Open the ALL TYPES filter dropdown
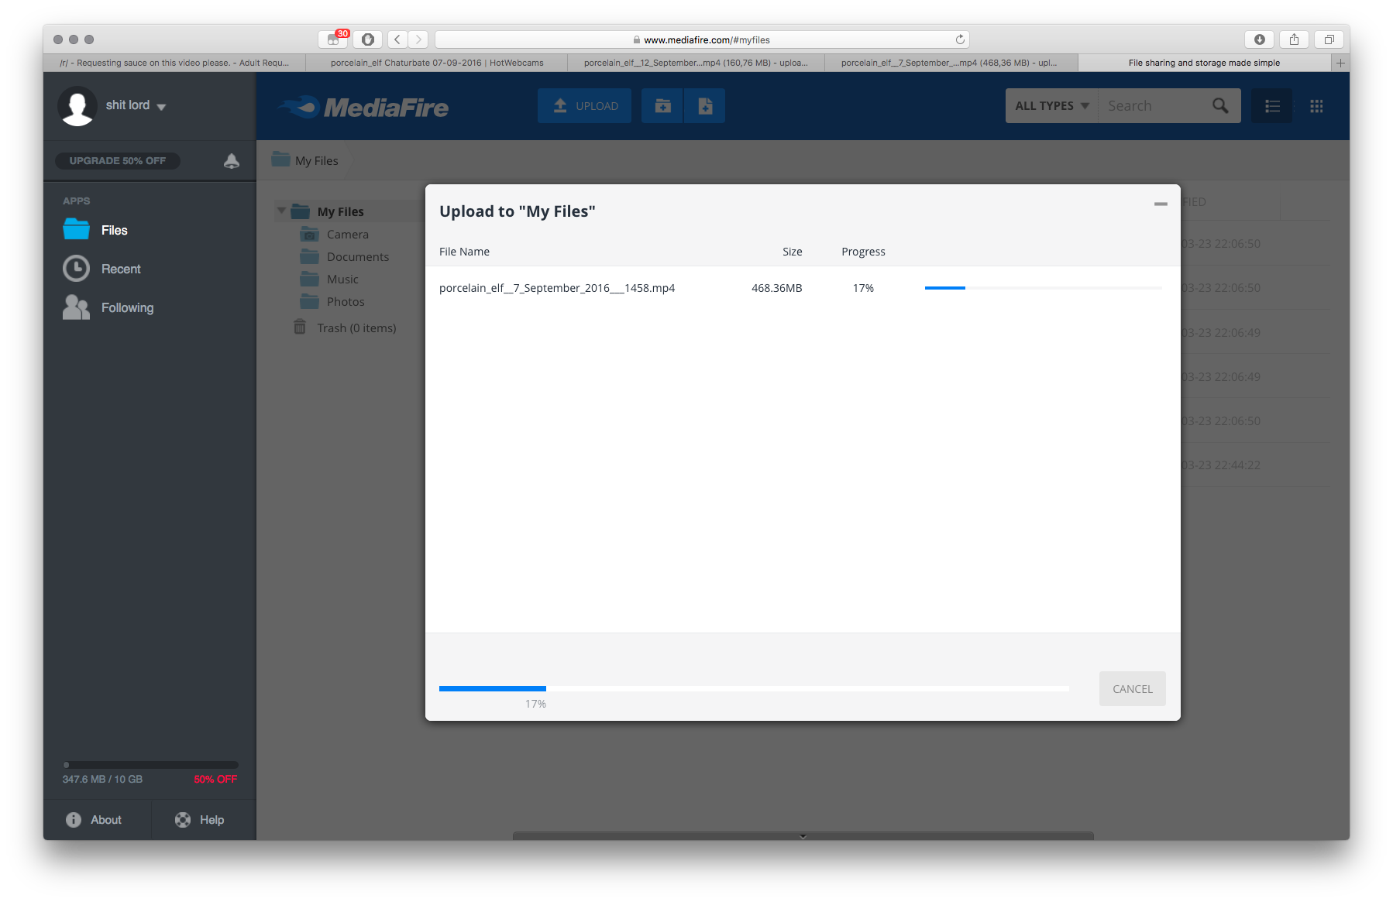Viewport: 1393px width, 902px height. (1051, 106)
